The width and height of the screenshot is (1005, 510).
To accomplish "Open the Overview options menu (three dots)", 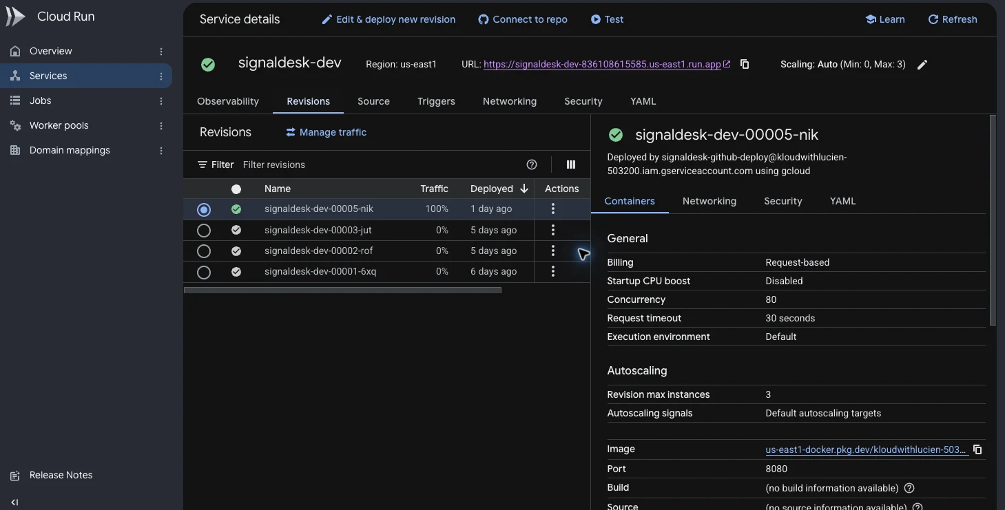I will 161,52.
